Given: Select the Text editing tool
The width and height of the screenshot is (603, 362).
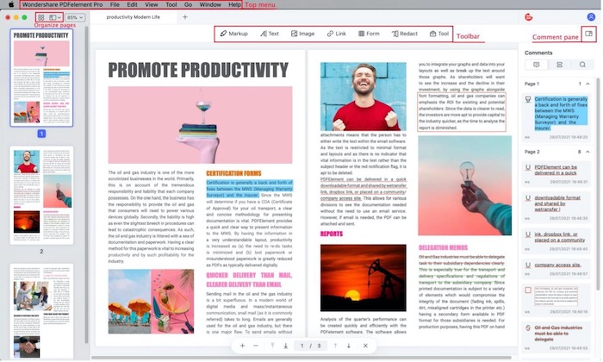Looking at the screenshot, I should click(268, 34).
